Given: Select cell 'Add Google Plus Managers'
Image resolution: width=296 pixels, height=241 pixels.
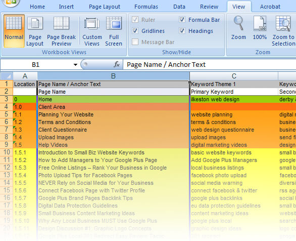Looking at the screenshot, I should tap(234, 160).
